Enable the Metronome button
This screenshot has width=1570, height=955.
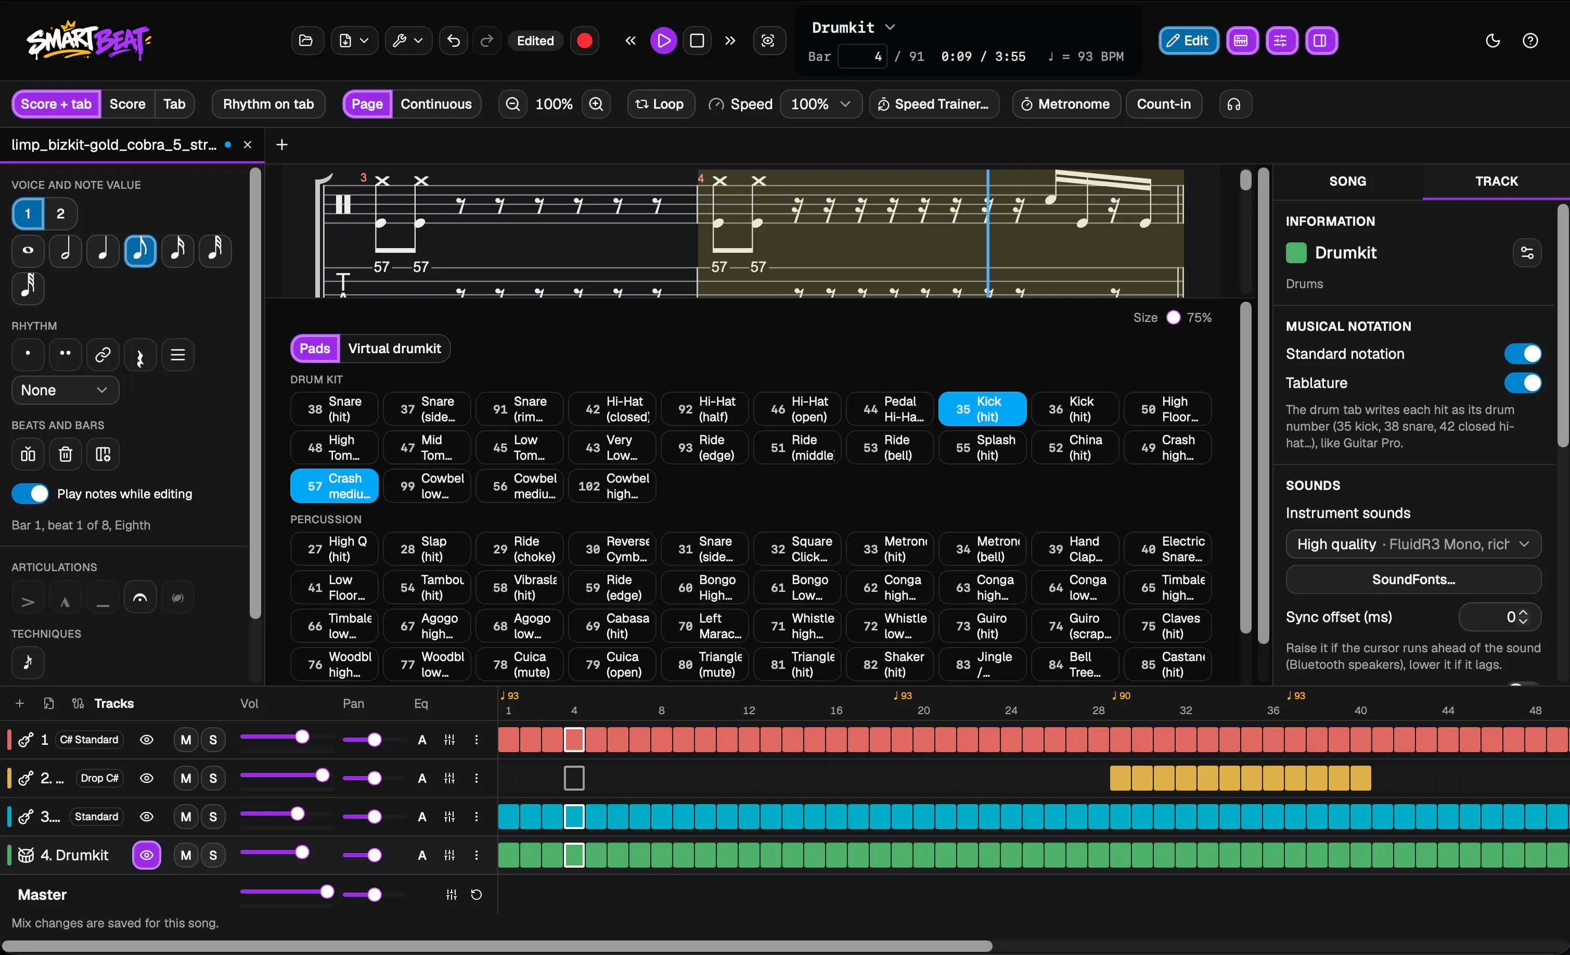1066,104
